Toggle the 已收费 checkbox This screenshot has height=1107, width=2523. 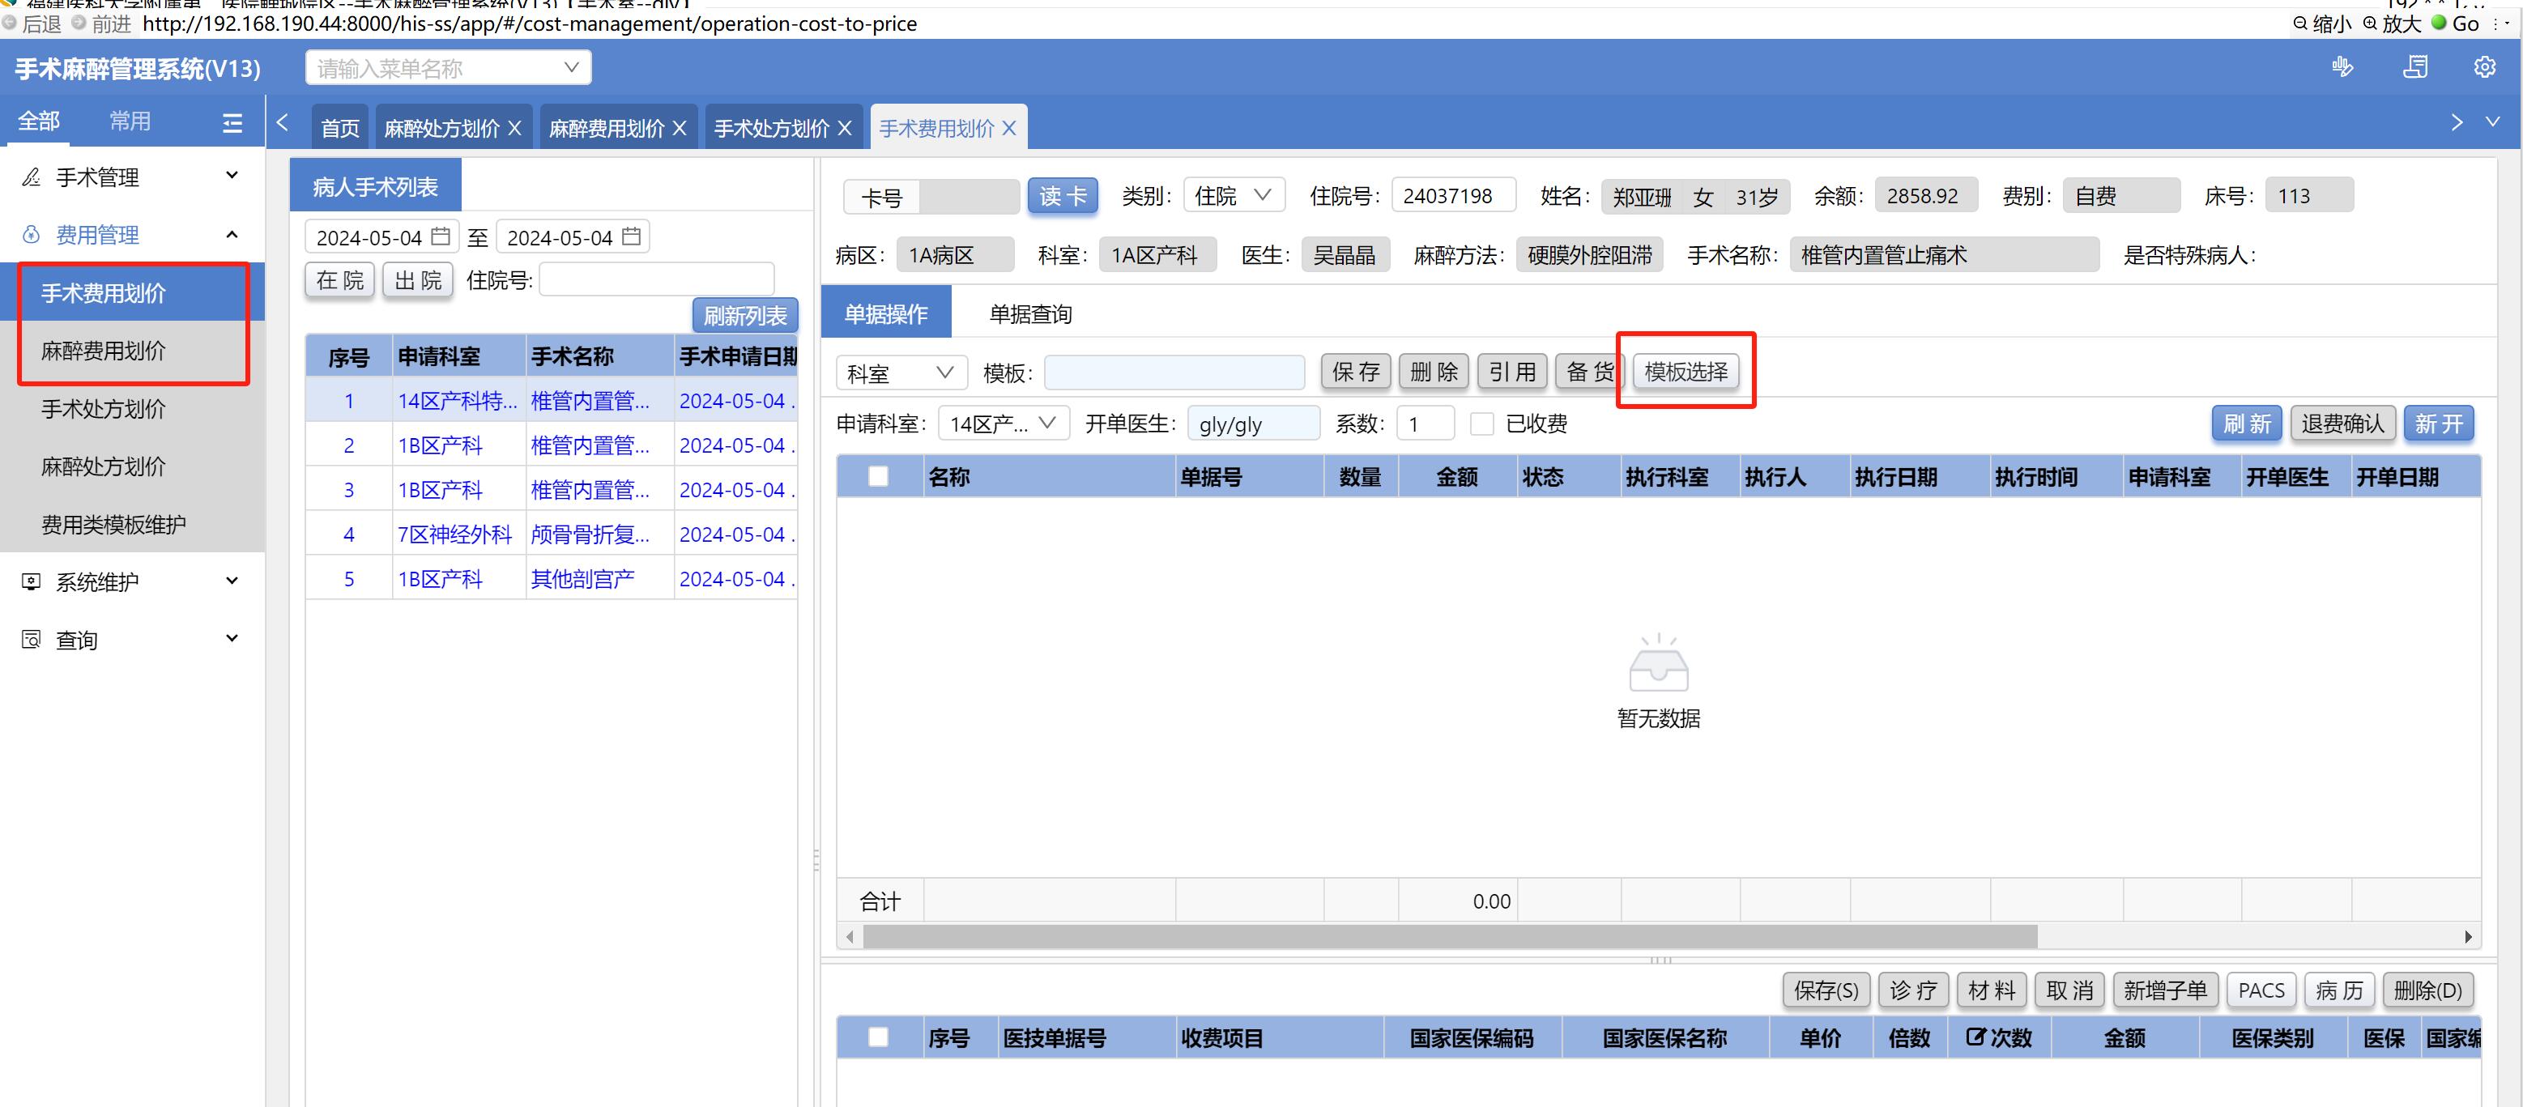click(1482, 424)
